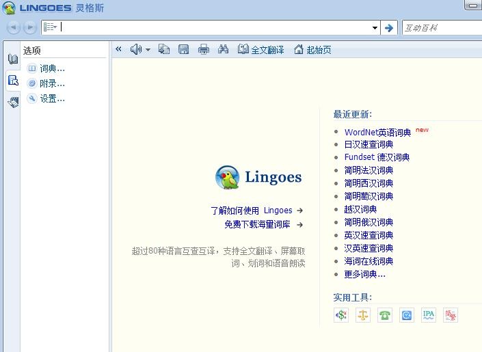The image size is (482, 352).
Task: Open the IPA phonetic symbols tool
Action: coord(429,315)
